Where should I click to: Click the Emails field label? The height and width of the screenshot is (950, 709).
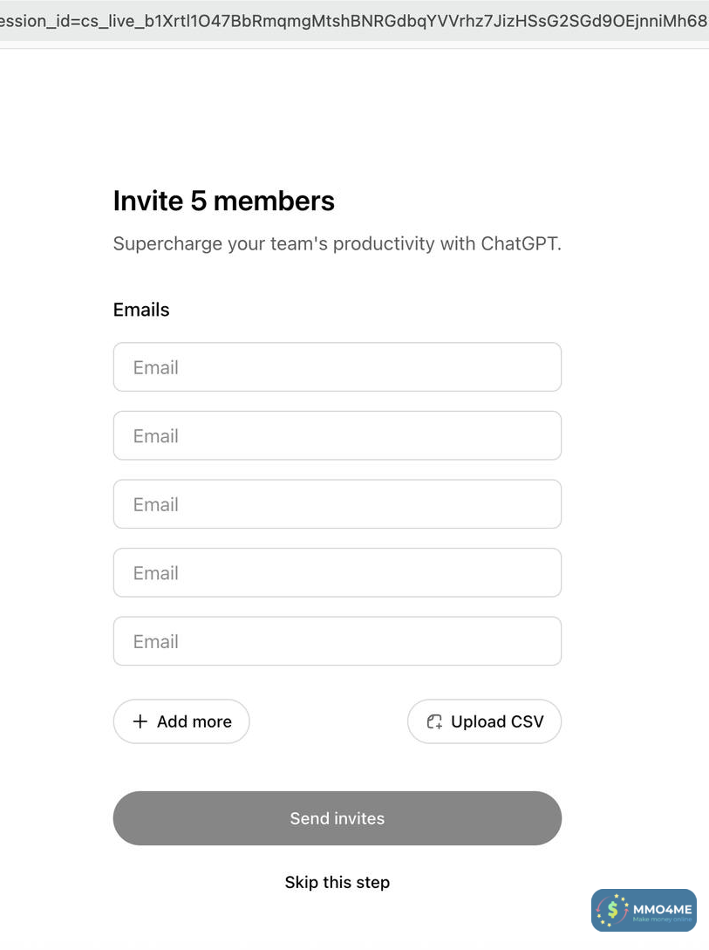click(141, 310)
